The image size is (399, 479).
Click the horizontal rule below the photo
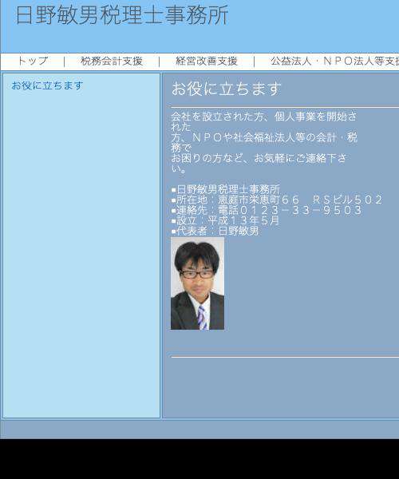click(x=285, y=357)
